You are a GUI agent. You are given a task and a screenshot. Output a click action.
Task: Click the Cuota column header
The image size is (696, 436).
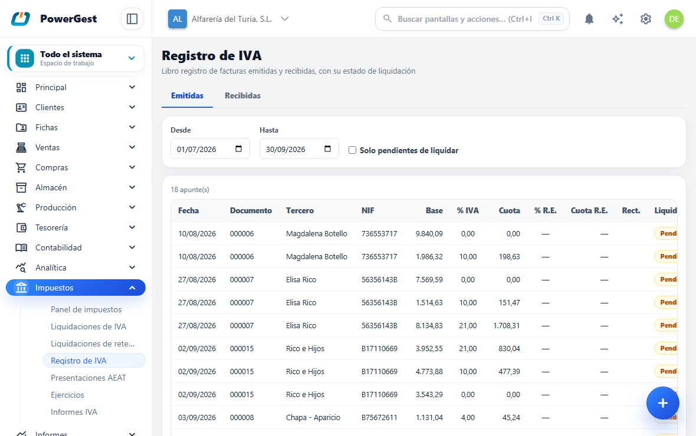click(x=509, y=211)
